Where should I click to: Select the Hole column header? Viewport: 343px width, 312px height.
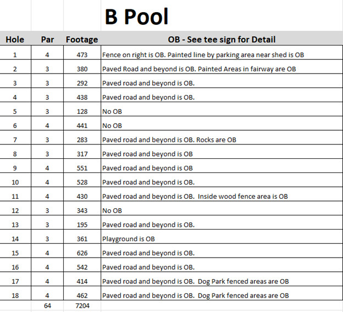pos(15,40)
